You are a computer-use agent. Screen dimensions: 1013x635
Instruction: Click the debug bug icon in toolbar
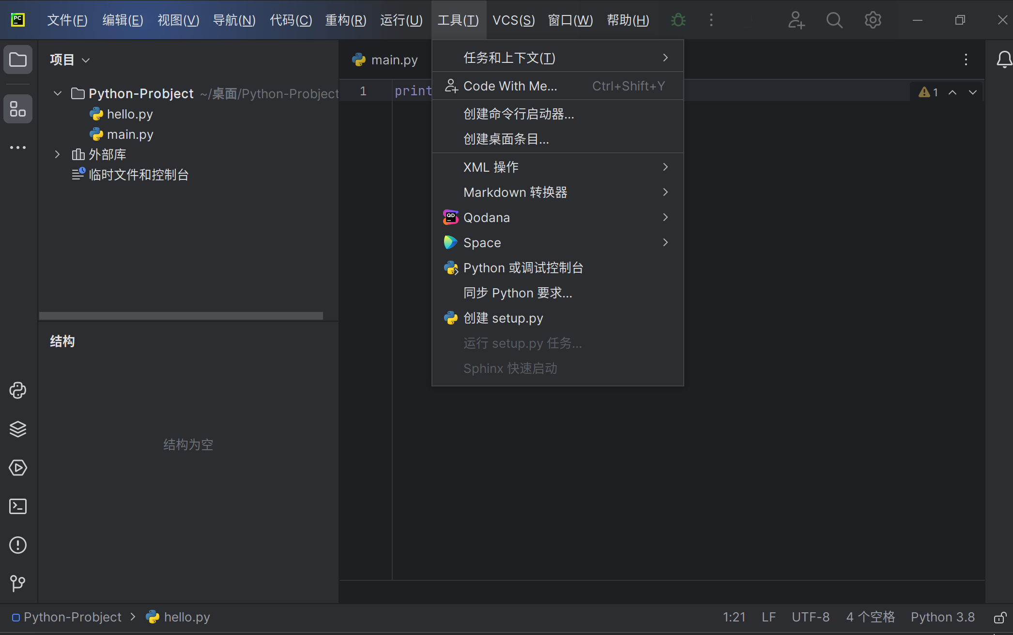point(678,20)
